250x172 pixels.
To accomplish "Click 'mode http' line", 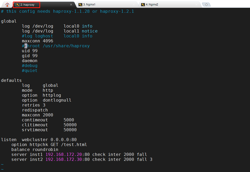I will click(x=38, y=90).
